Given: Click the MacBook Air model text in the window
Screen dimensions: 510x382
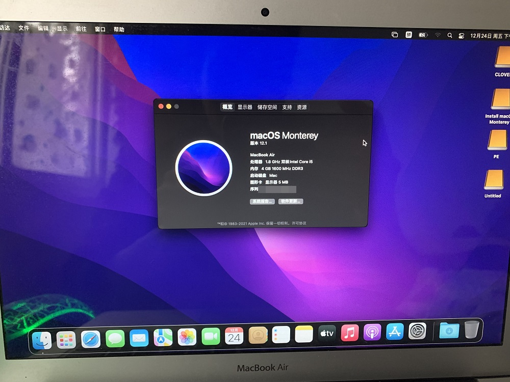Looking at the screenshot, I should pos(263,155).
